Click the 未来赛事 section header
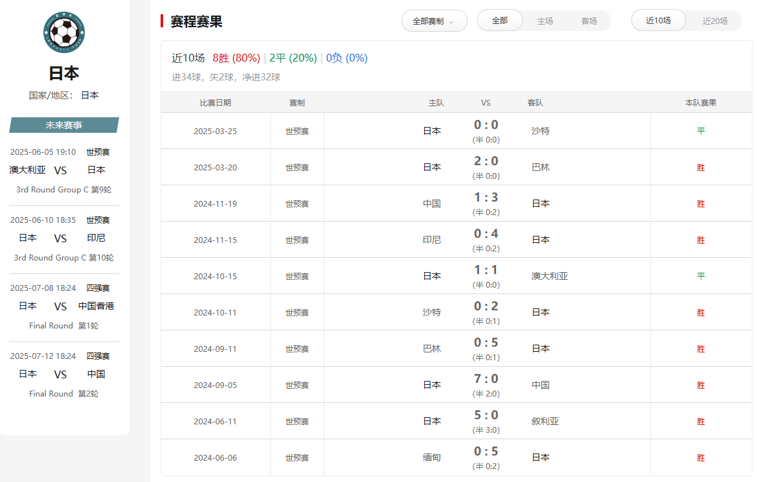The width and height of the screenshot is (757, 482). tap(64, 125)
